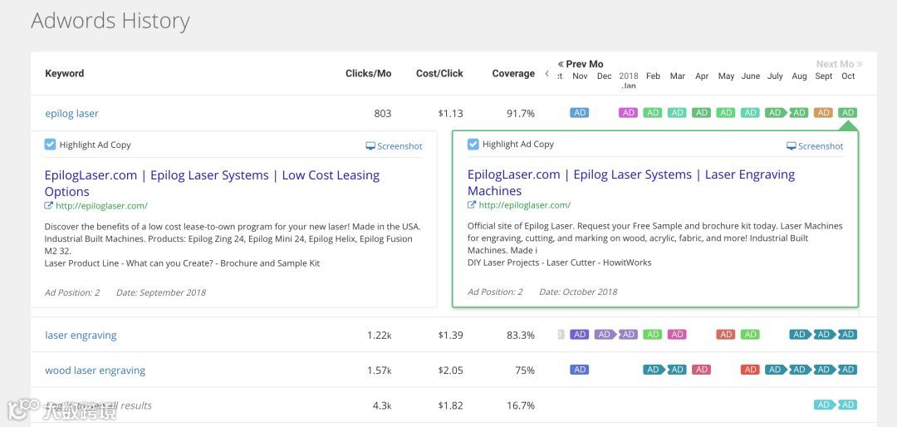Open August AD badge in epilog laser row
This screenshot has height=427, width=897.
click(799, 113)
